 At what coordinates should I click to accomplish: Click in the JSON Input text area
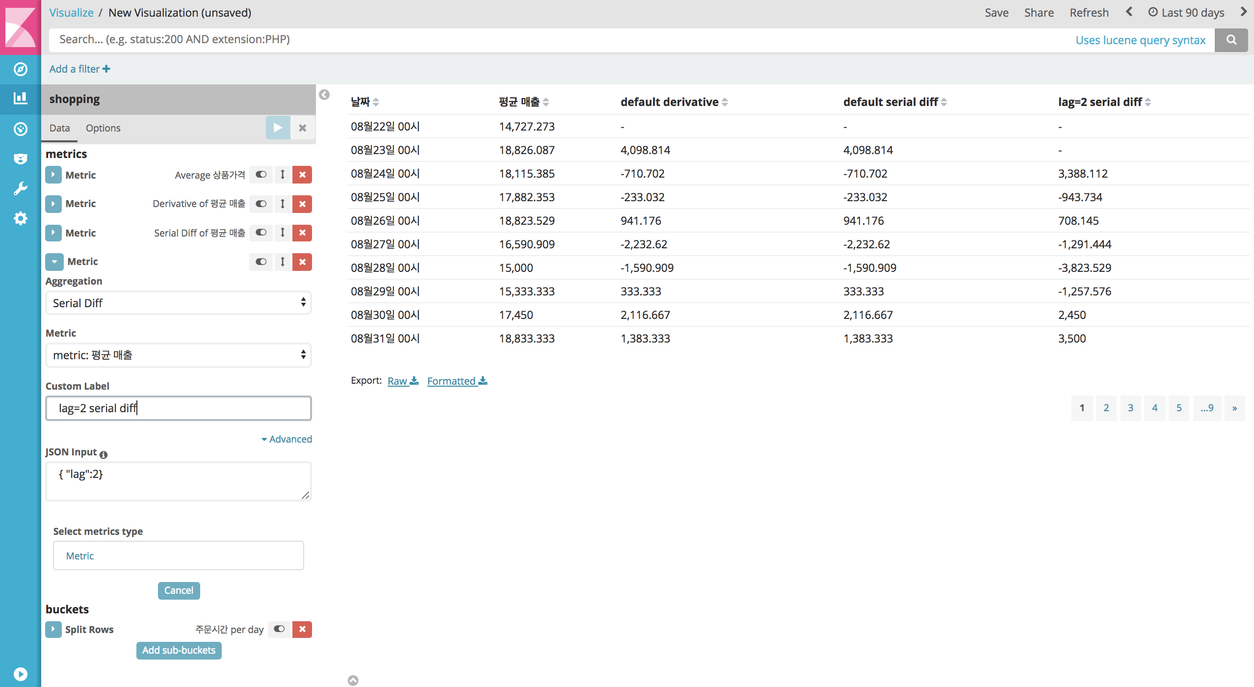179,481
